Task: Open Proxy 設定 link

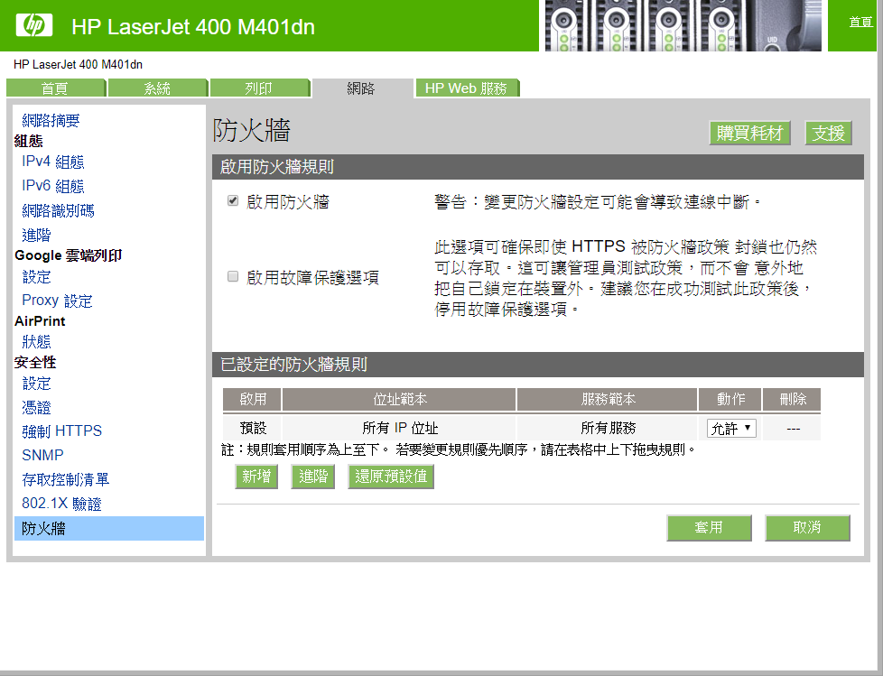Action: [x=57, y=301]
